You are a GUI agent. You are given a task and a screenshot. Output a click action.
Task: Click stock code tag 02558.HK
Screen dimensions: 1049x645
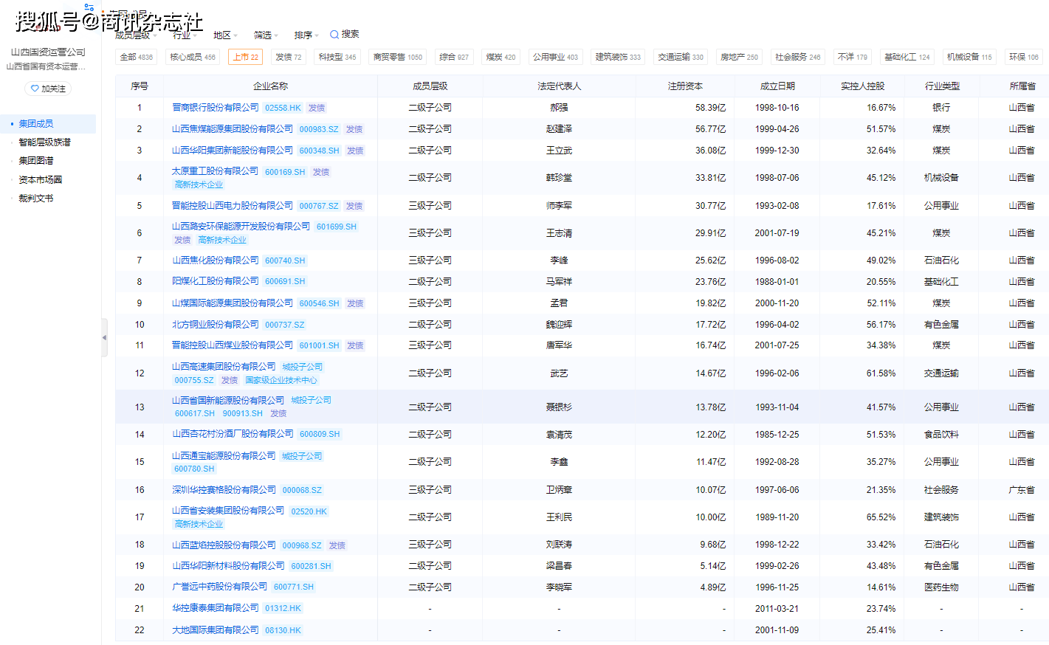(x=283, y=108)
